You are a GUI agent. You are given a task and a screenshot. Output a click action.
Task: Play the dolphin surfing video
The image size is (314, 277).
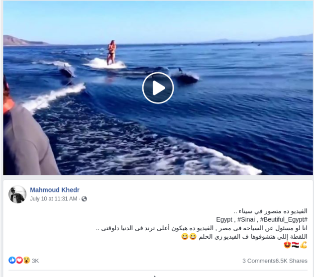tap(158, 88)
